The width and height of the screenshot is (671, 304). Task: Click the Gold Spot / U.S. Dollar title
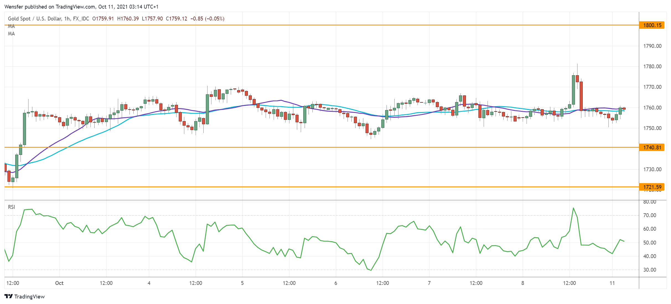pyautogui.click(x=35, y=19)
